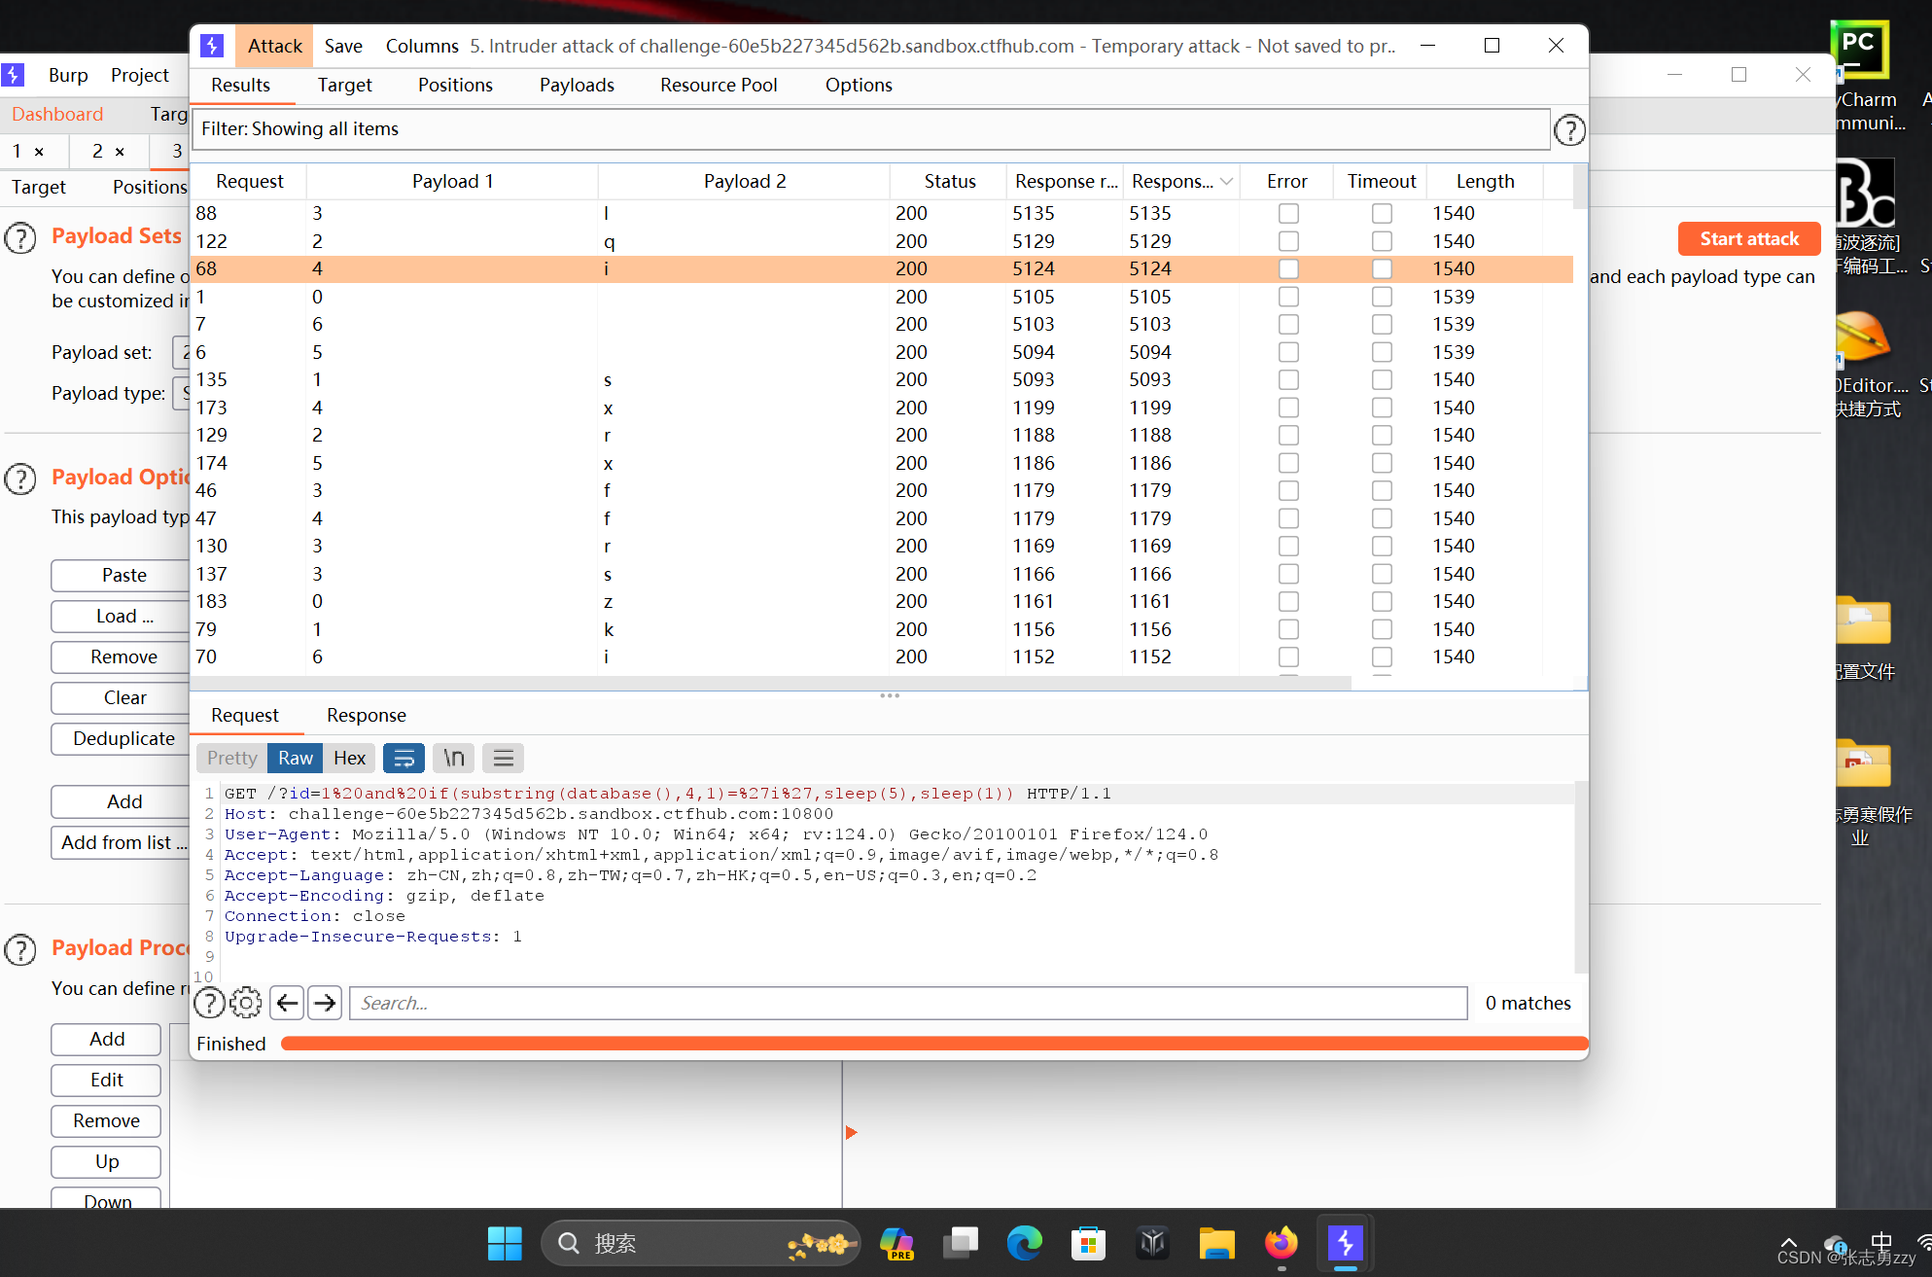Switch to the Payloads tab

click(576, 86)
